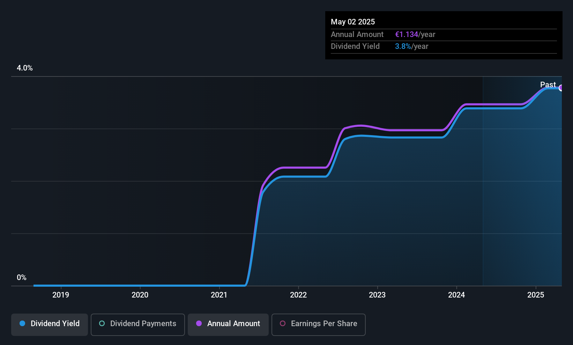Click the 3.8%/year dividend yield value

pyautogui.click(x=412, y=46)
